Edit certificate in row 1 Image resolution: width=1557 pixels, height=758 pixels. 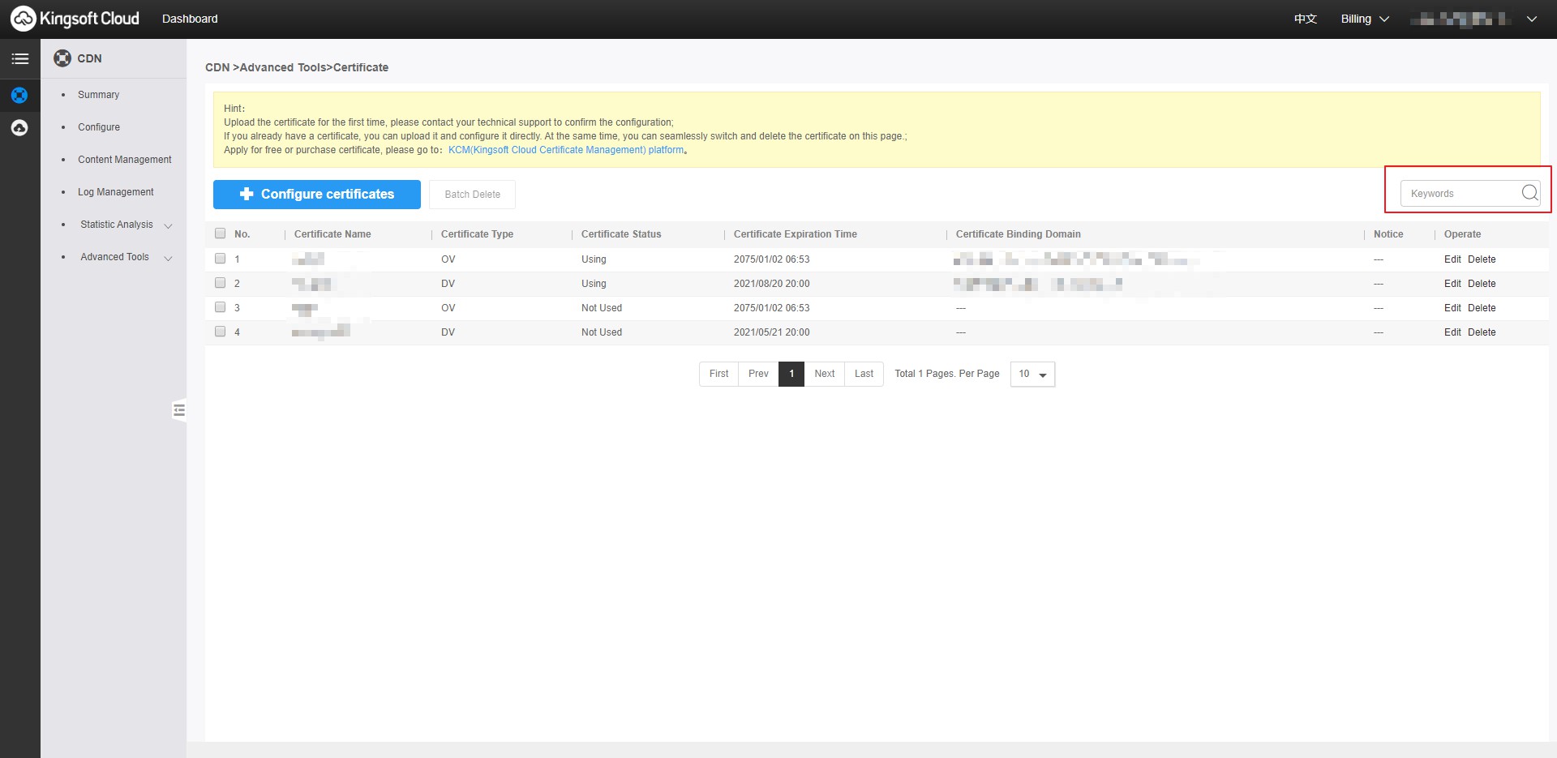[1452, 259]
